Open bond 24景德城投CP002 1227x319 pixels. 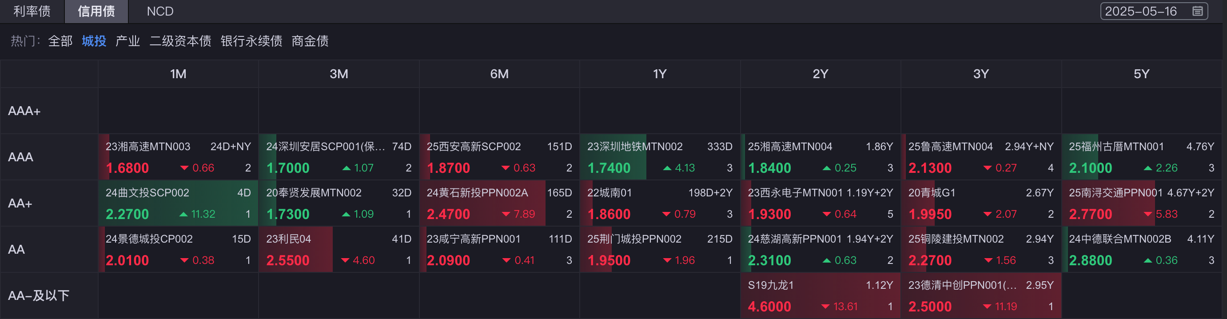[x=149, y=239]
